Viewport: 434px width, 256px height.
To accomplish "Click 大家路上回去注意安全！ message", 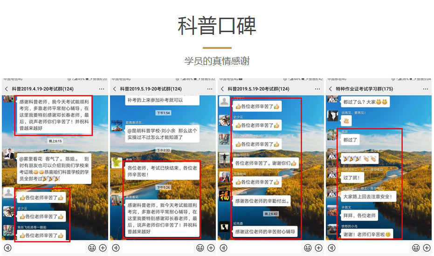I will click(x=368, y=196).
